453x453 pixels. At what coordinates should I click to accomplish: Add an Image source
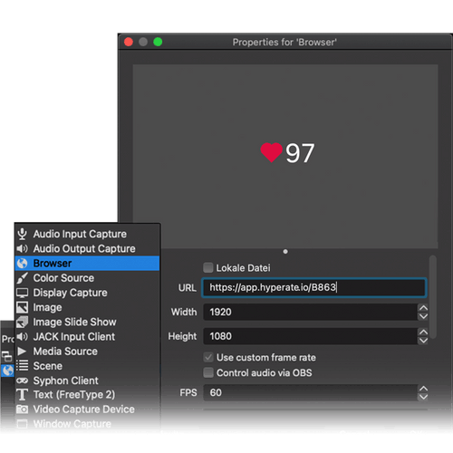point(87,307)
